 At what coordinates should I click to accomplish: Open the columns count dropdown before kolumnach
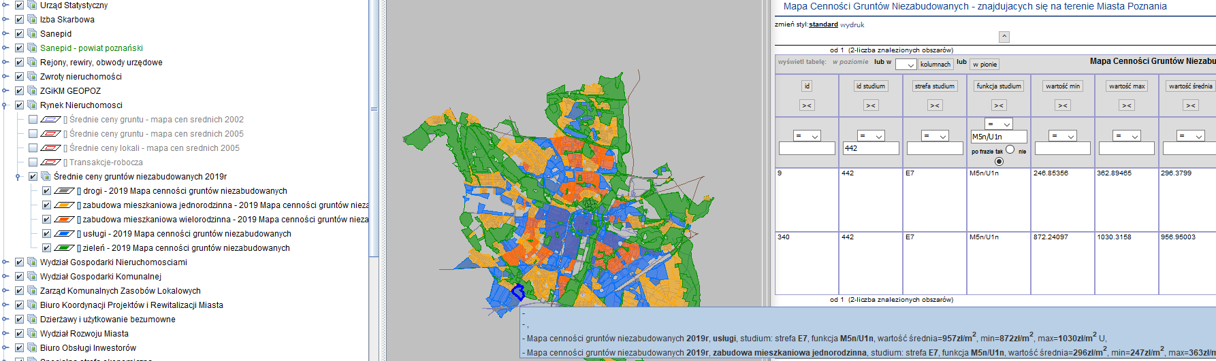coord(906,65)
